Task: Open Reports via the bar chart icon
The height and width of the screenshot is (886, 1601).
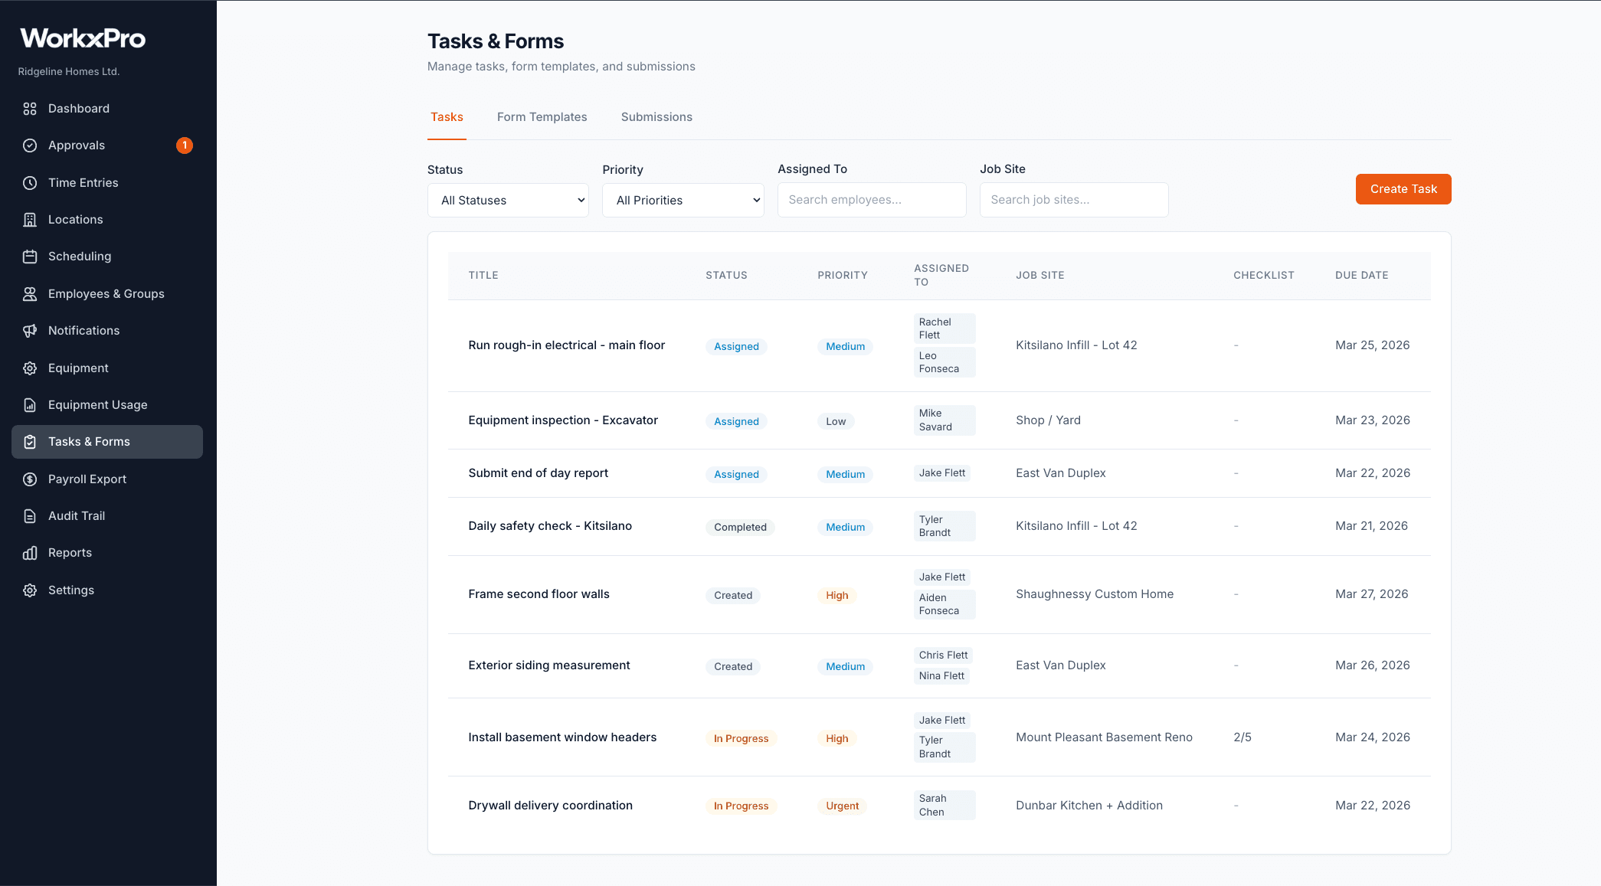Action: 29,552
